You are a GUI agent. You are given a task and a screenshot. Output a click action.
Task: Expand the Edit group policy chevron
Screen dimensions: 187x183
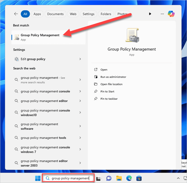pos(80,59)
